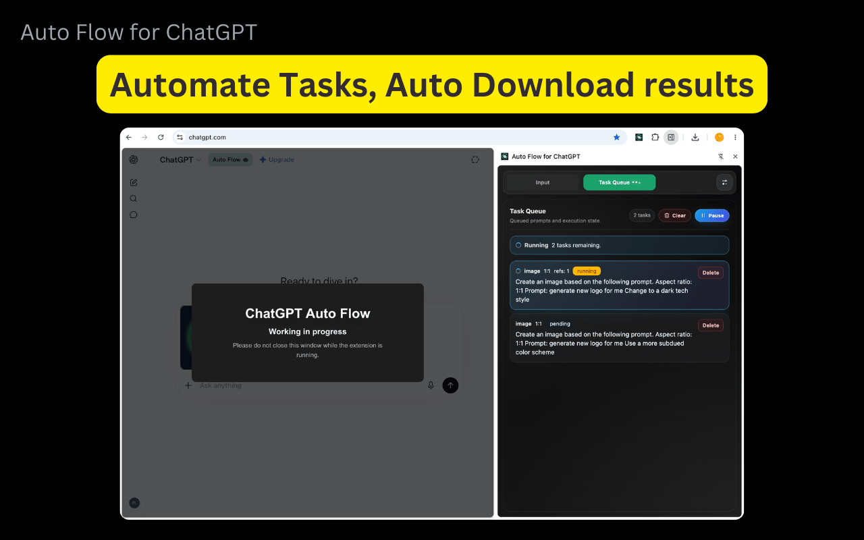The image size is (864, 540).
Task: Click the Working in progress overlay message
Action: click(308, 331)
